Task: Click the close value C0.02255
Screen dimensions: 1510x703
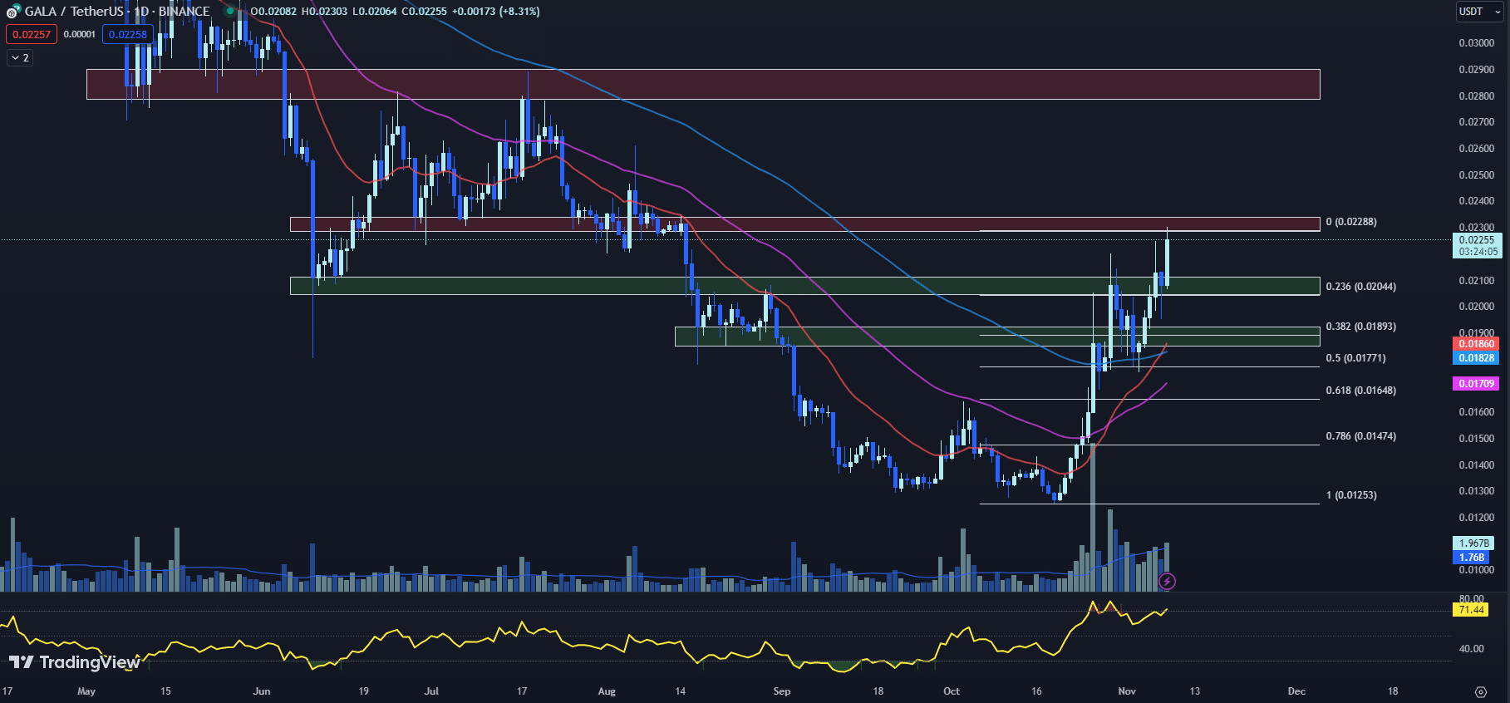Action: (x=424, y=12)
